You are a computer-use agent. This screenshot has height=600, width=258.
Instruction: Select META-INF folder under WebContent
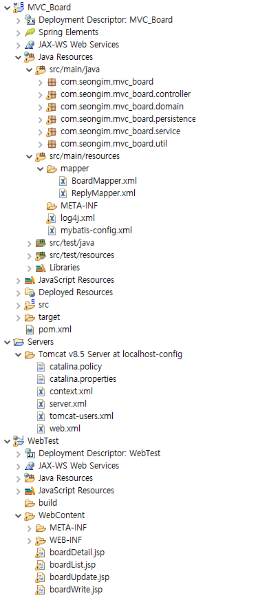pyautogui.click(x=68, y=528)
